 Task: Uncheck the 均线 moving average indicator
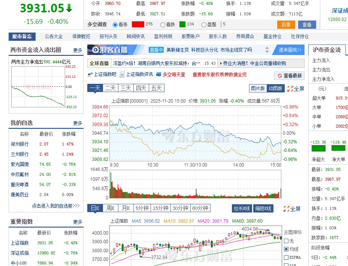pyautogui.click(x=286, y=248)
